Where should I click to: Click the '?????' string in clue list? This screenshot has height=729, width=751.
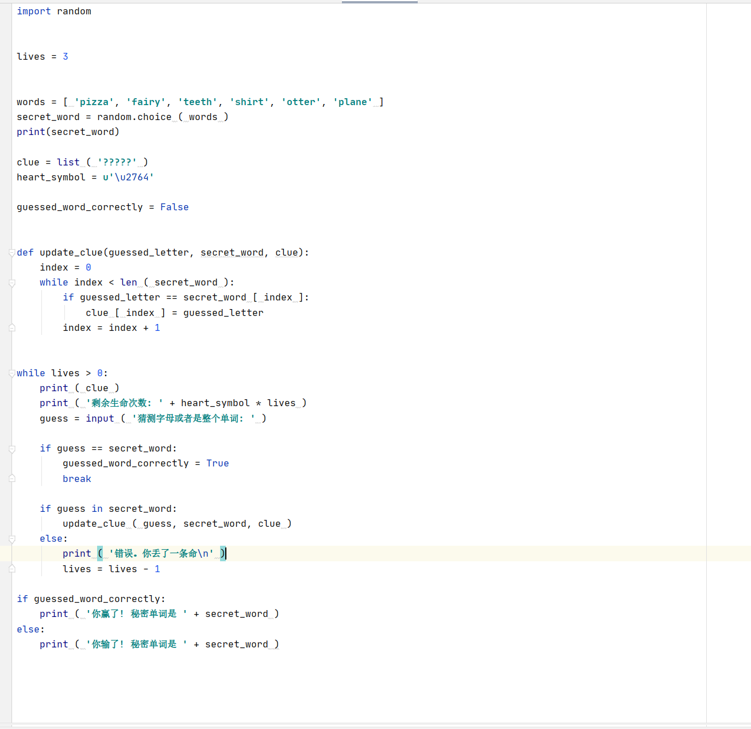[x=117, y=162]
